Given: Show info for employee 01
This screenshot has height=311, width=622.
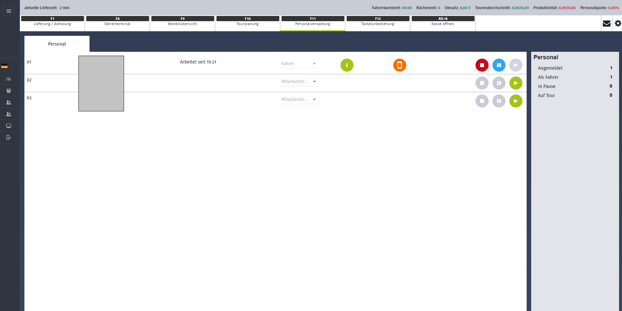Looking at the screenshot, I should [x=347, y=65].
